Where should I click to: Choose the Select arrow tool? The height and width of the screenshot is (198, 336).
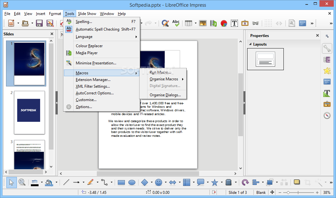(x=11, y=182)
